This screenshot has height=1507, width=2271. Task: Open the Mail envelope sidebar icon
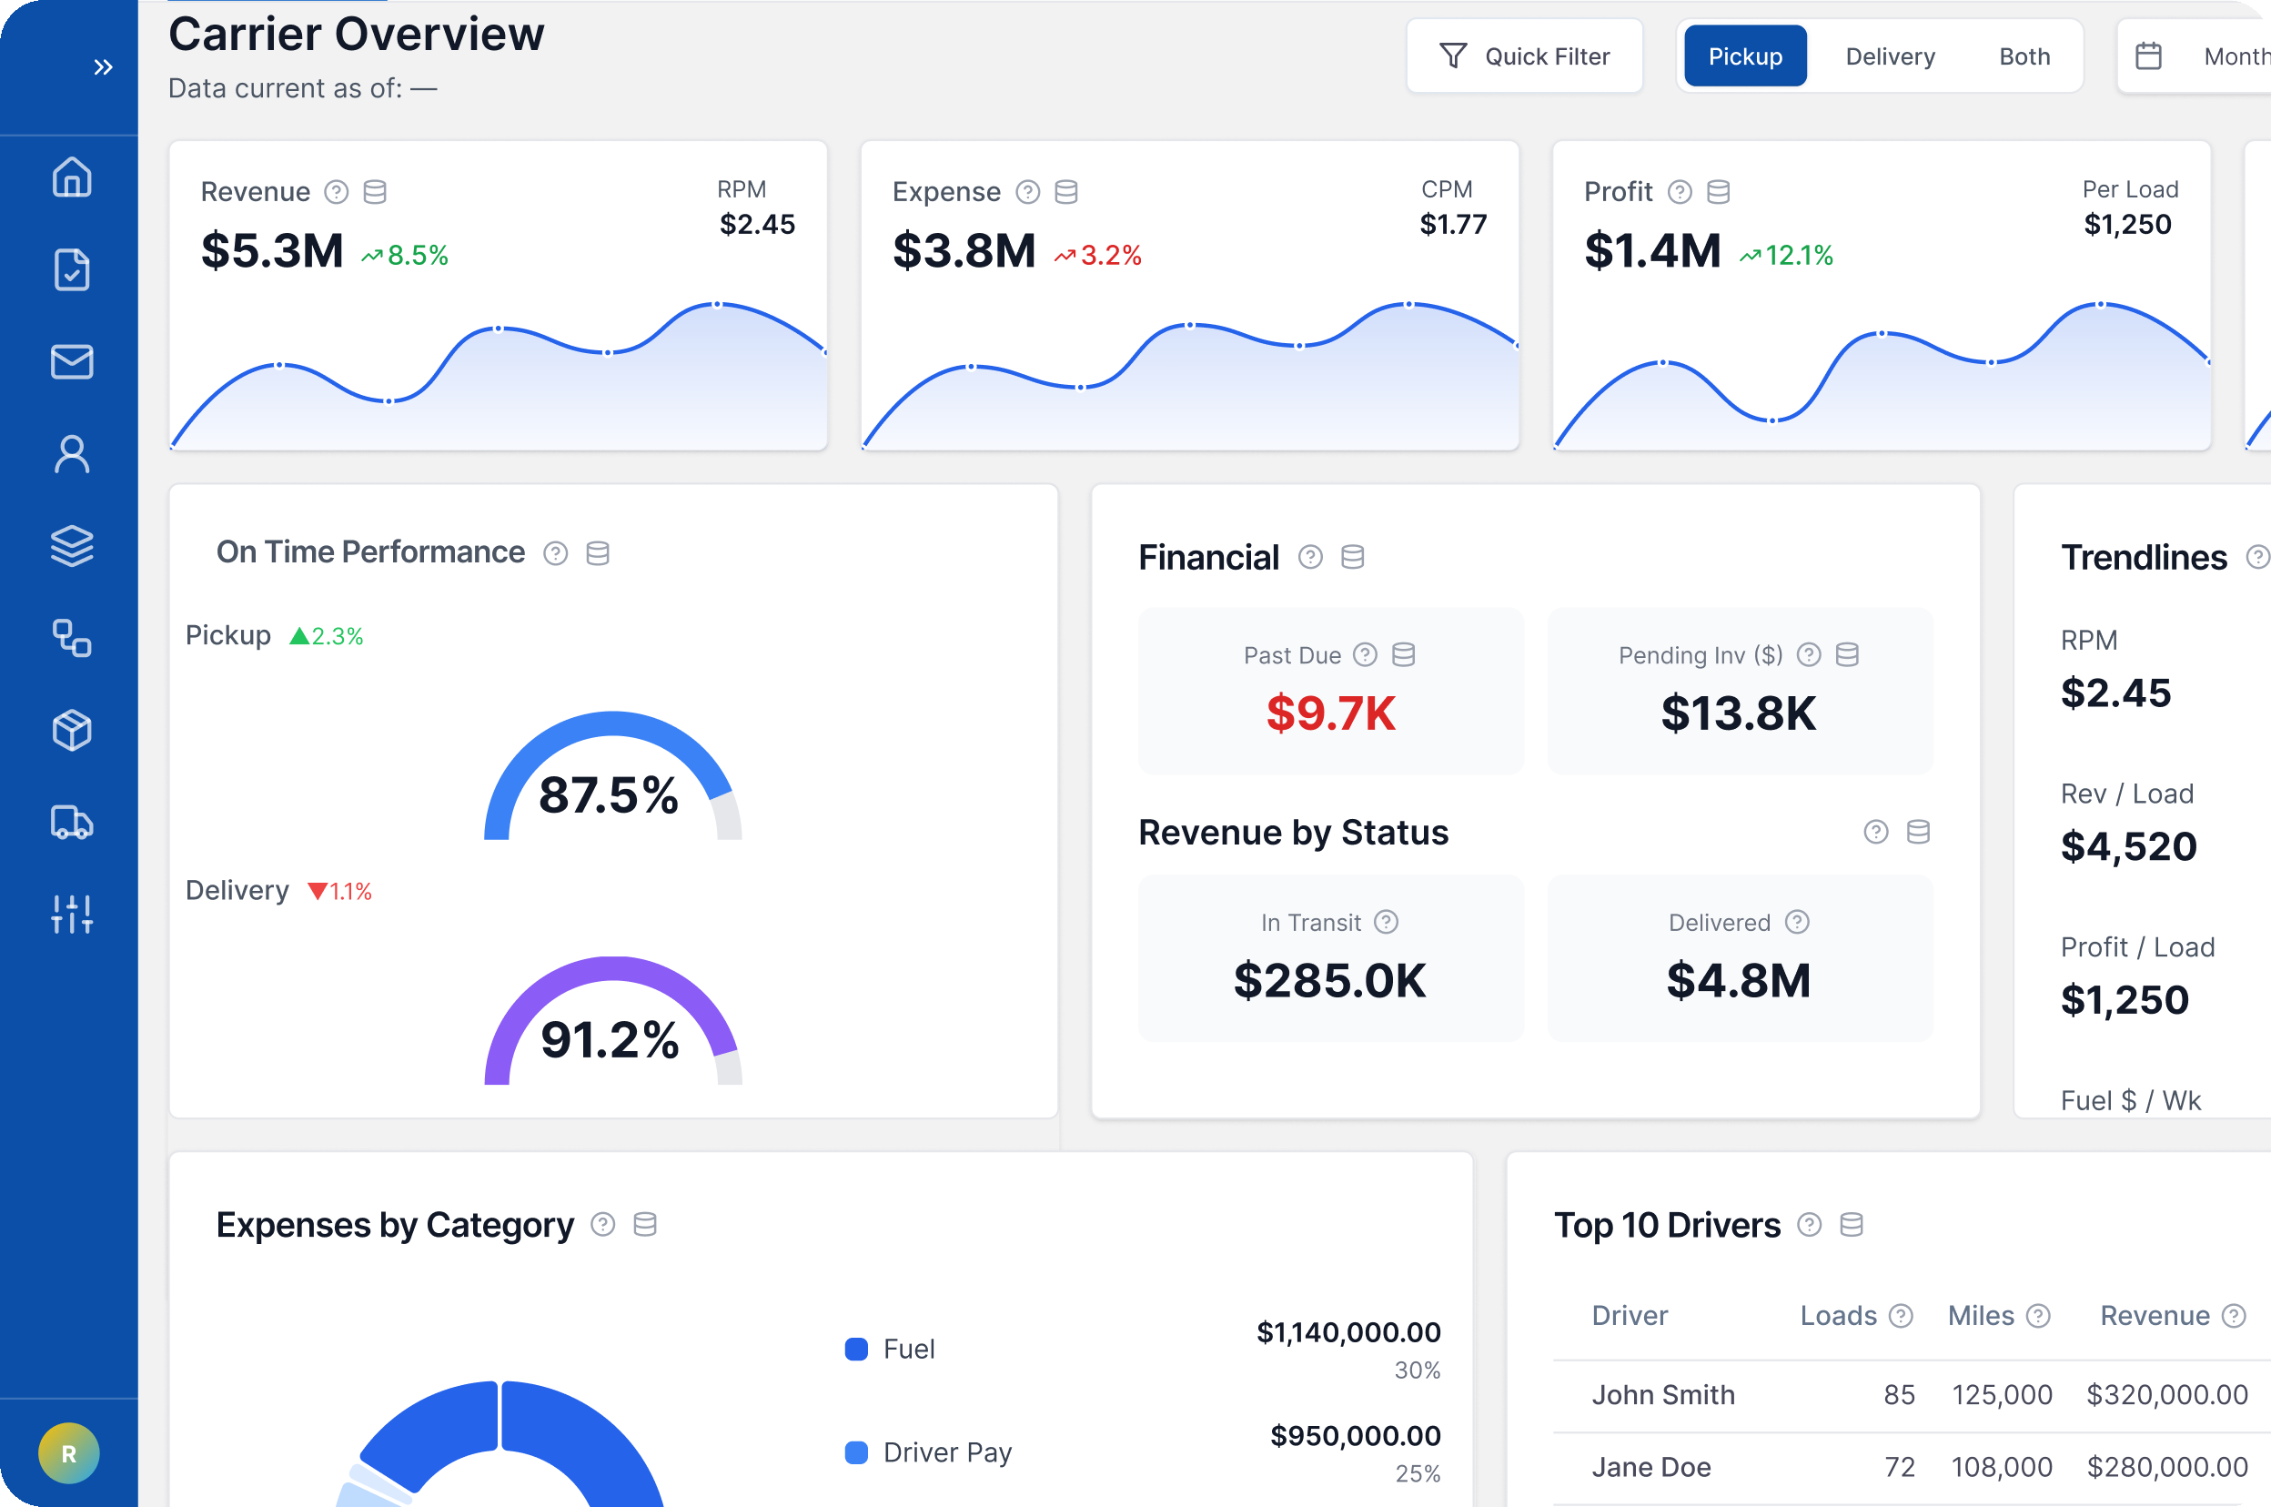click(x=72, y=361)
